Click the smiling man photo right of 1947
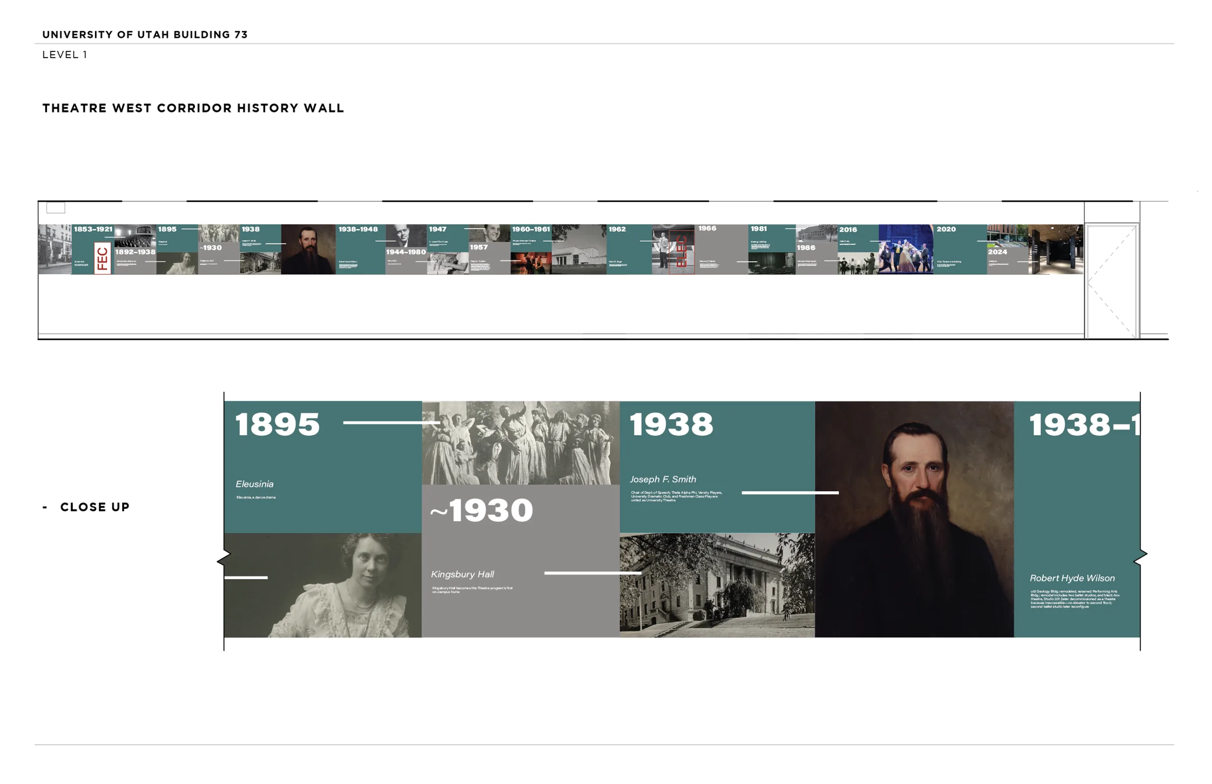The width and height of the screenshot is (1212, 784). (x=489, y=233)
